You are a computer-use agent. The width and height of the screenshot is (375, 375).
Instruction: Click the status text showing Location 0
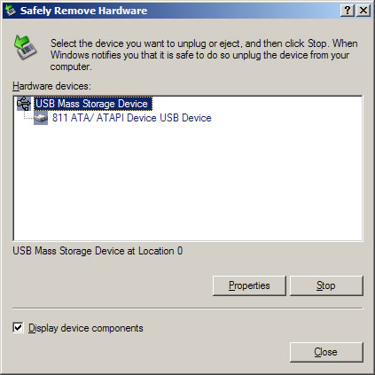(x=98, y=251)
